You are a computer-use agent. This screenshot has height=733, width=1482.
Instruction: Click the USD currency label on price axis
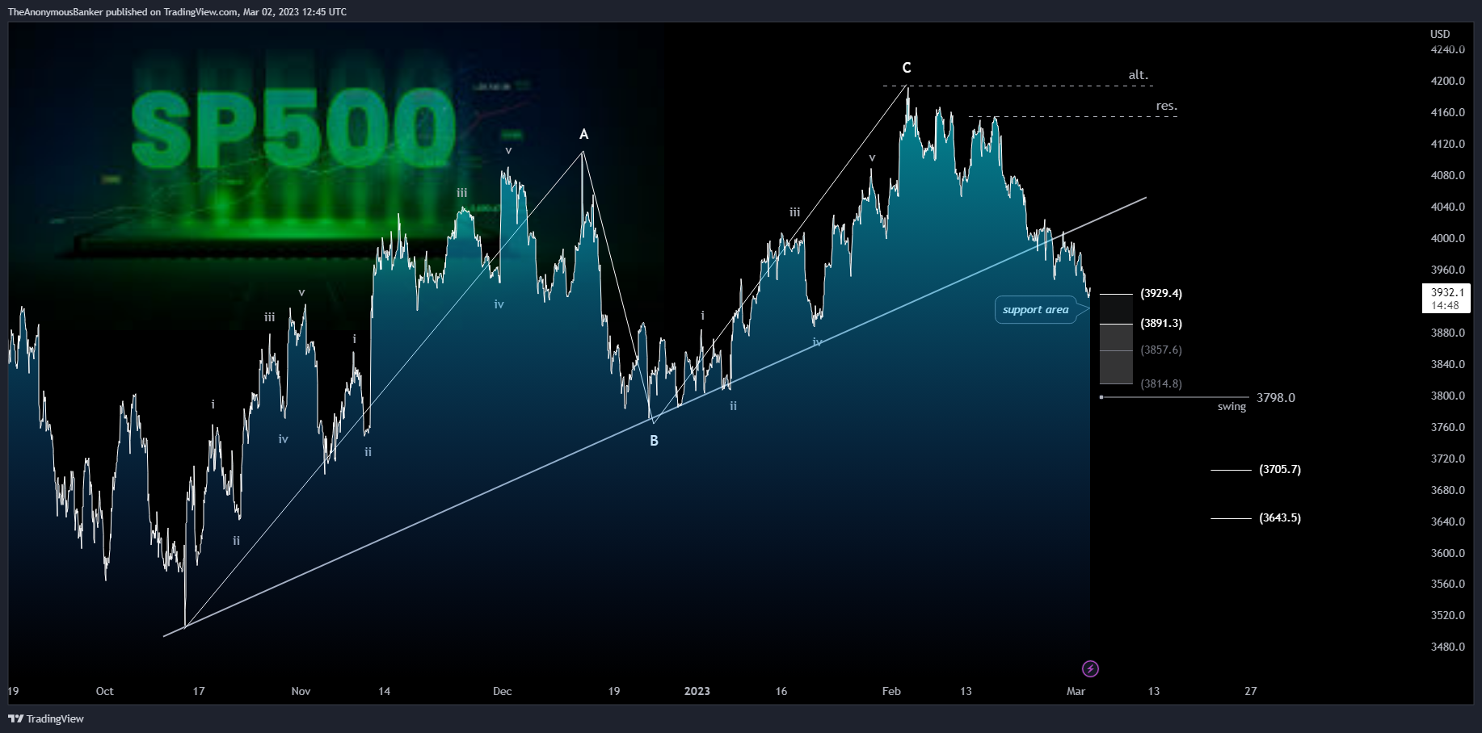(x=1440, y=34)
